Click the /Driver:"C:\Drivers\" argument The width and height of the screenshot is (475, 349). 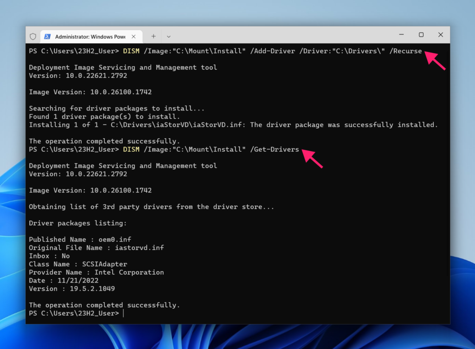pyautogui.click(x=342, y=51)
